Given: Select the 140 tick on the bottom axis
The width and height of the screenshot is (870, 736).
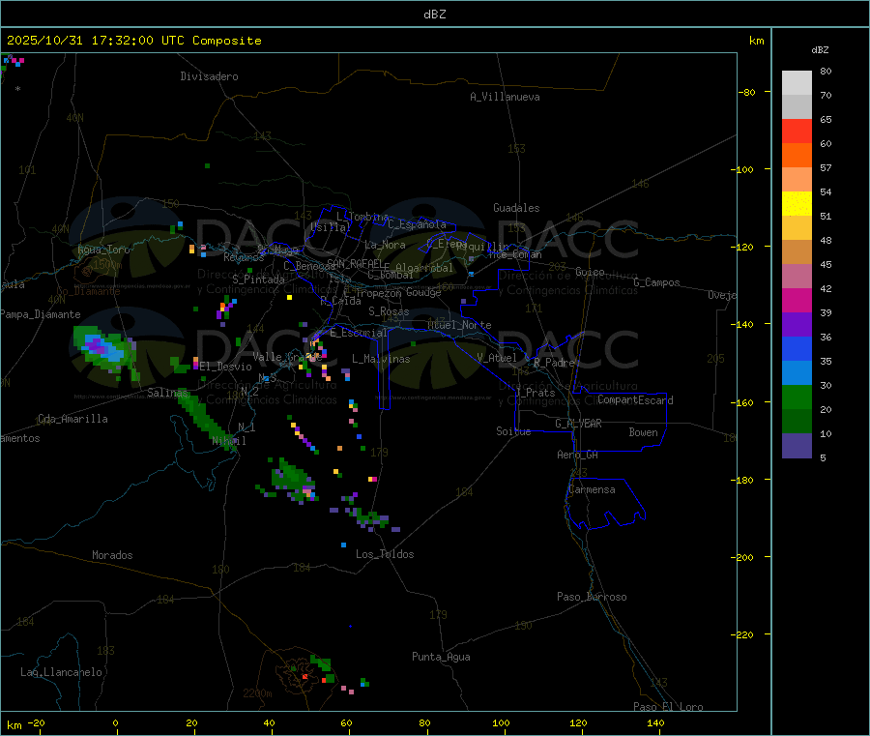Looking at the screenshot, I should point(655,722).
